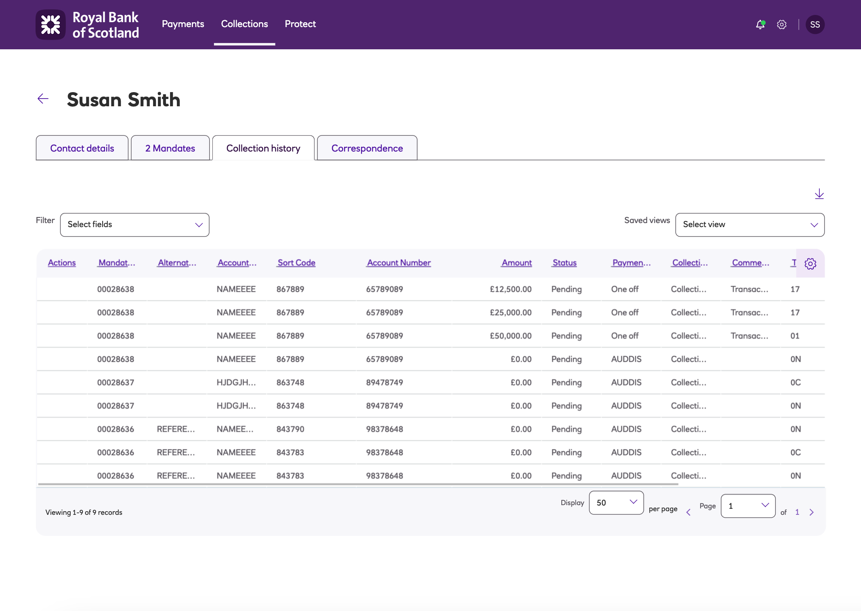This screenshot has height=611, width=861.
Task: Switch to Correspondence tab
Action: coord(367,148)
